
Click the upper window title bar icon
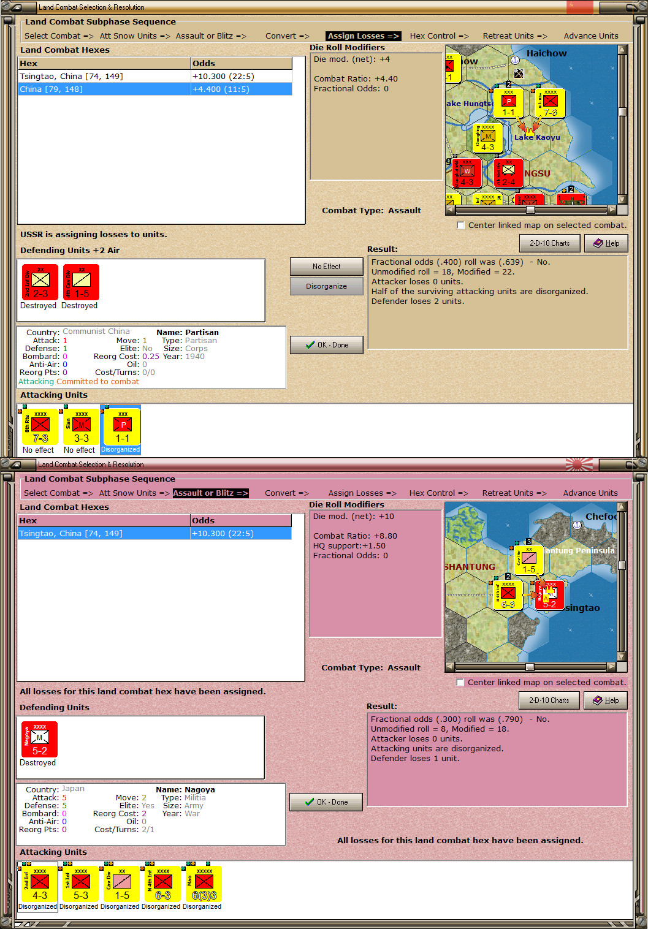pyautogui.click(x=17, y=7)
